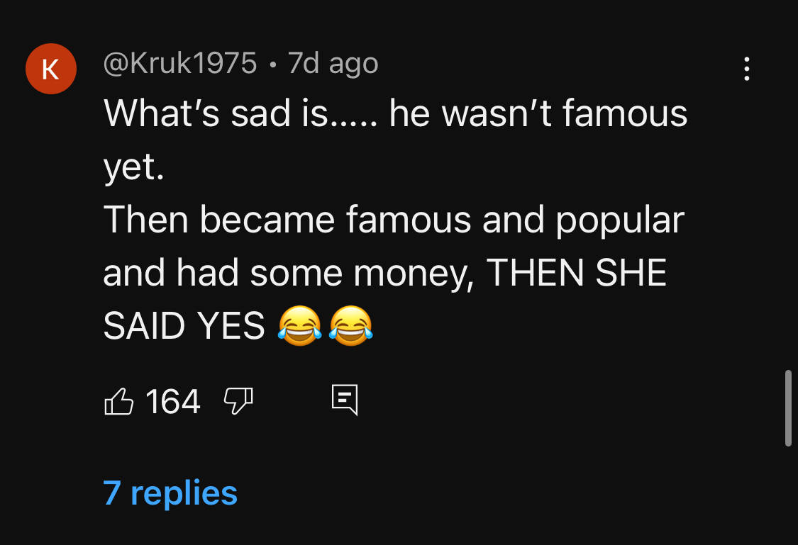Expand the 7 replies thread

[x=170, y=493]
